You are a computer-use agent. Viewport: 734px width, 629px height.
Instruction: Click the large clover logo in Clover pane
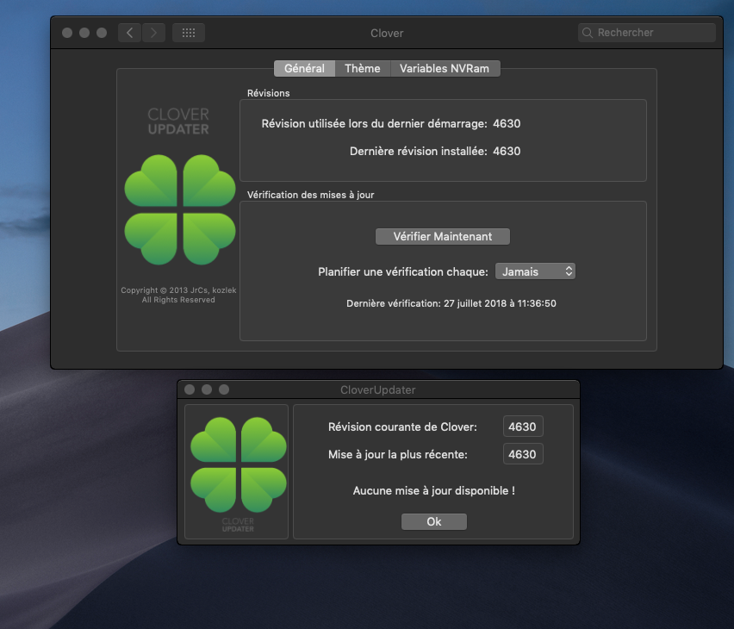point(180,209)
